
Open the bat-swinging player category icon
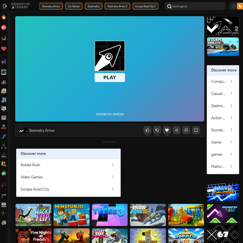click(4, 136)
